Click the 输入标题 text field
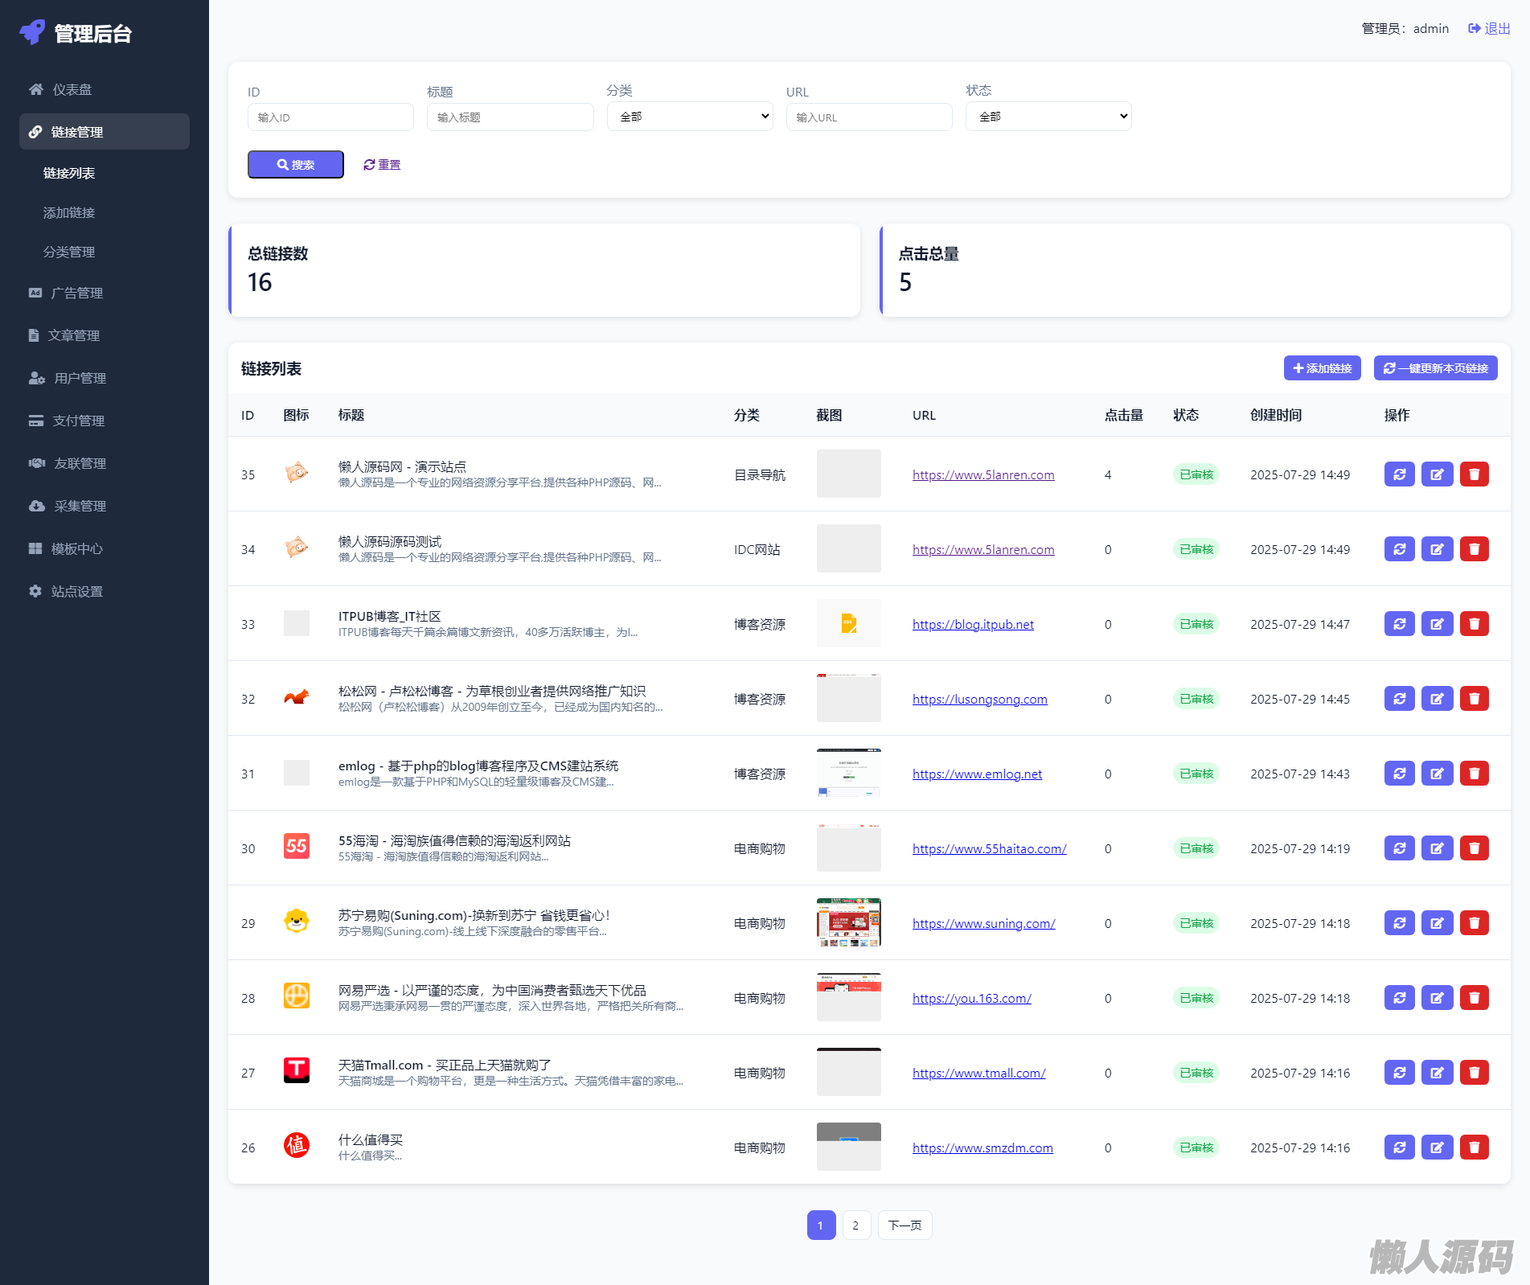 [510, 117]
